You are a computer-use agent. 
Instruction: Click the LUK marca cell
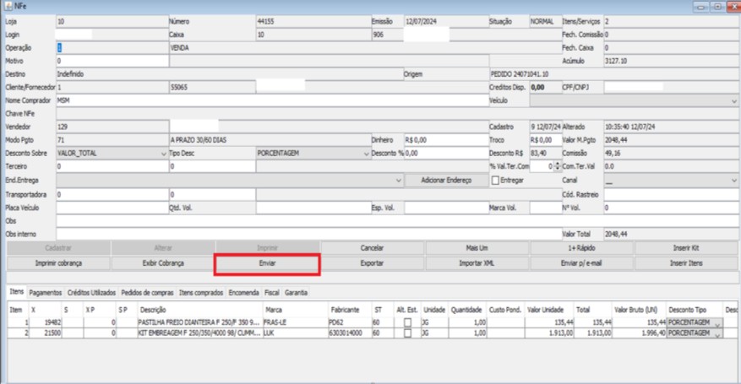tap(294, 333)
